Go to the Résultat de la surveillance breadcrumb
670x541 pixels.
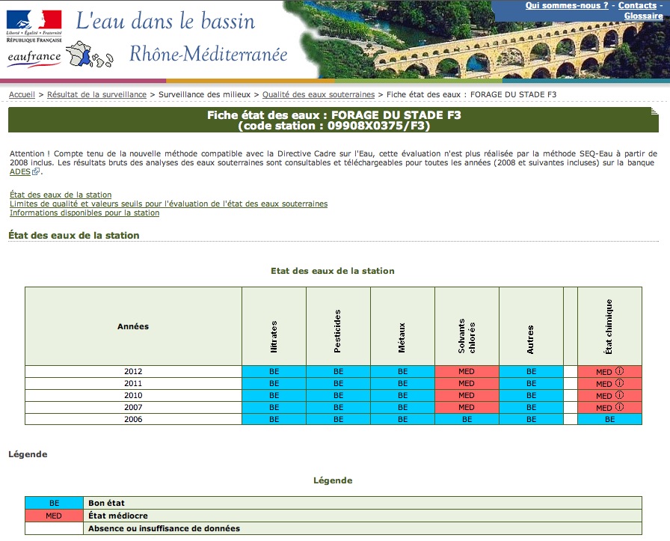point(96,94)
